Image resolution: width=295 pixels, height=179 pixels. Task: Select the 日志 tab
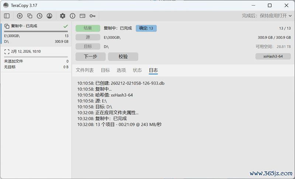point(153,70)
